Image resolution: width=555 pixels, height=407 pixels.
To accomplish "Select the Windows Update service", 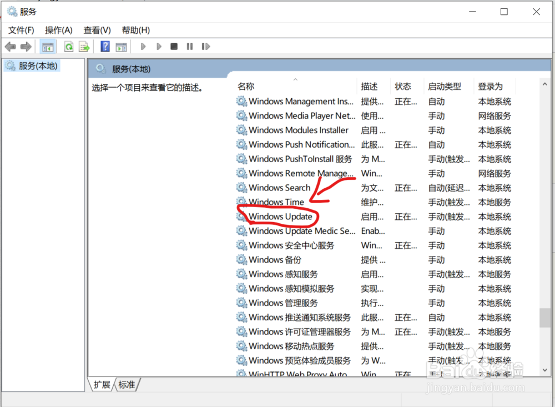I will [280, 217].
